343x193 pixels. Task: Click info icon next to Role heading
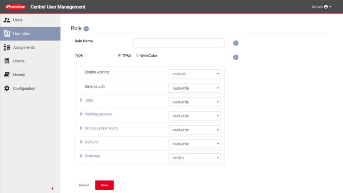tap(86, 29)
